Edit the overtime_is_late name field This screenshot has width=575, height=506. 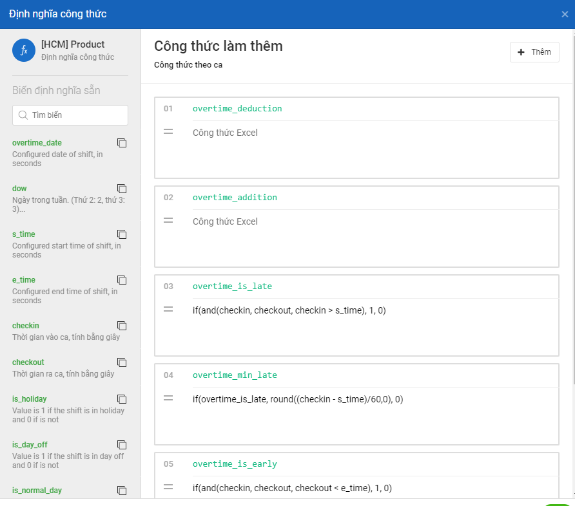click(375, 286)
